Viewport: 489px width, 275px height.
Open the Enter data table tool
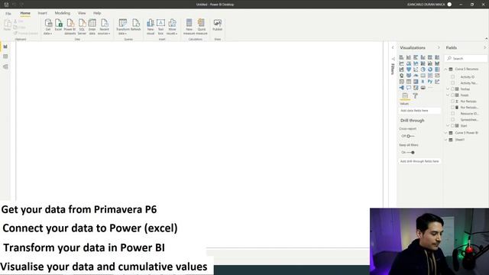(x=92, y=27)
